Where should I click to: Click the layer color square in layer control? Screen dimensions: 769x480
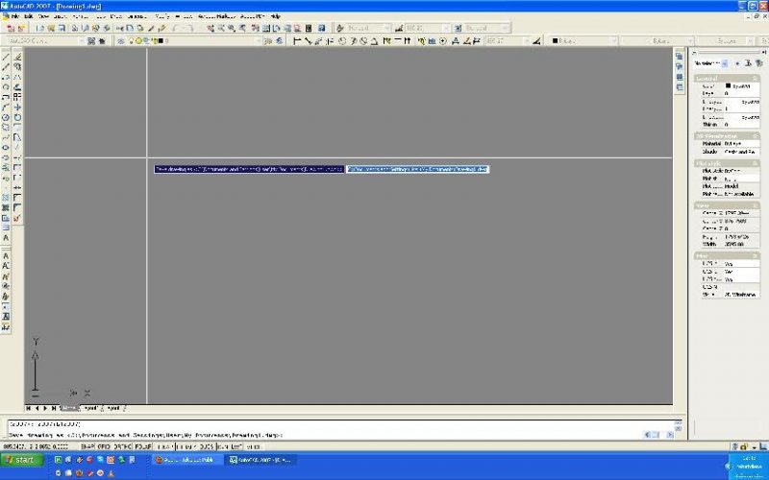click(161, 40)
